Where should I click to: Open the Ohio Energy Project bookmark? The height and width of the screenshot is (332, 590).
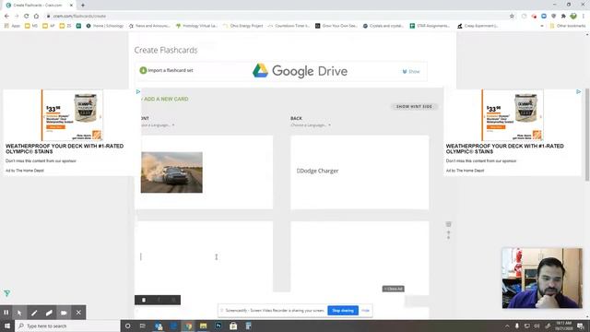[243, 26]
